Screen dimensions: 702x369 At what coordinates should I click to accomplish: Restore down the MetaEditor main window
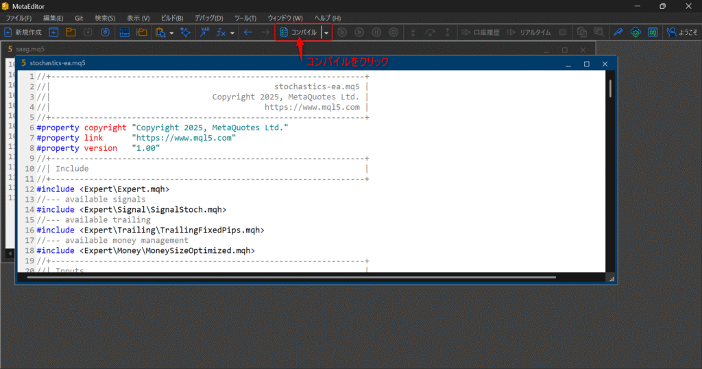[663, 6]
